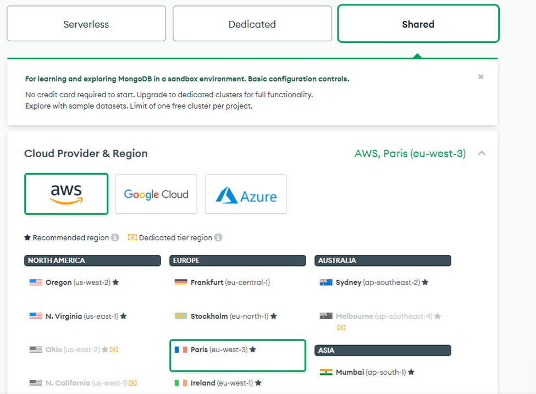Viewport: 536px width, 394px height.
Task: Click the dedicated tier legend badge icon
Action: [x=132, y=237]
